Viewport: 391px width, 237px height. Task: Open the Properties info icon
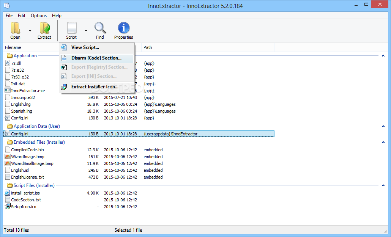point(124,28)
